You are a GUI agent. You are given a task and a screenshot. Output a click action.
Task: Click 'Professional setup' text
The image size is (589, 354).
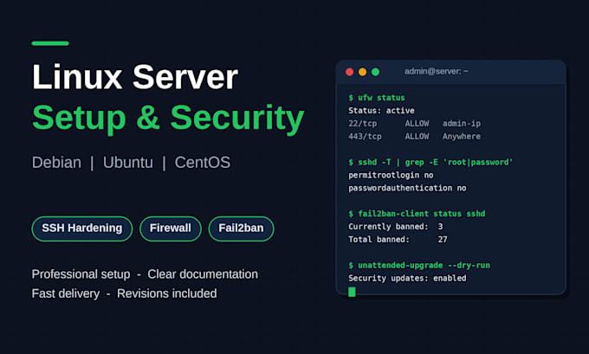click(81, 274)
